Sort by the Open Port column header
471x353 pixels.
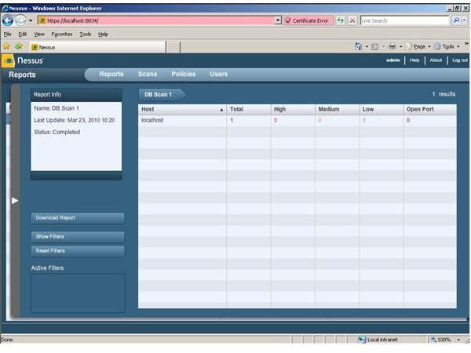(x=430, y=109)
